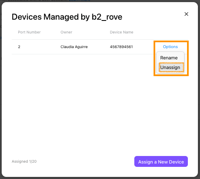
Task: Click the Assigned 1/20 counter text
Action: click(24, 161)
